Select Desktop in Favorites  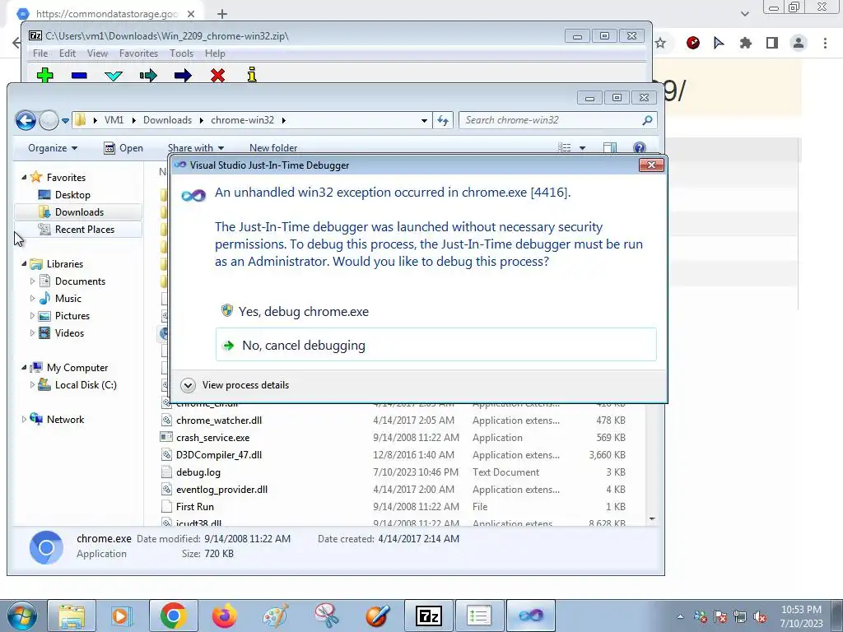pyautogui.click(x=72, y=194)
